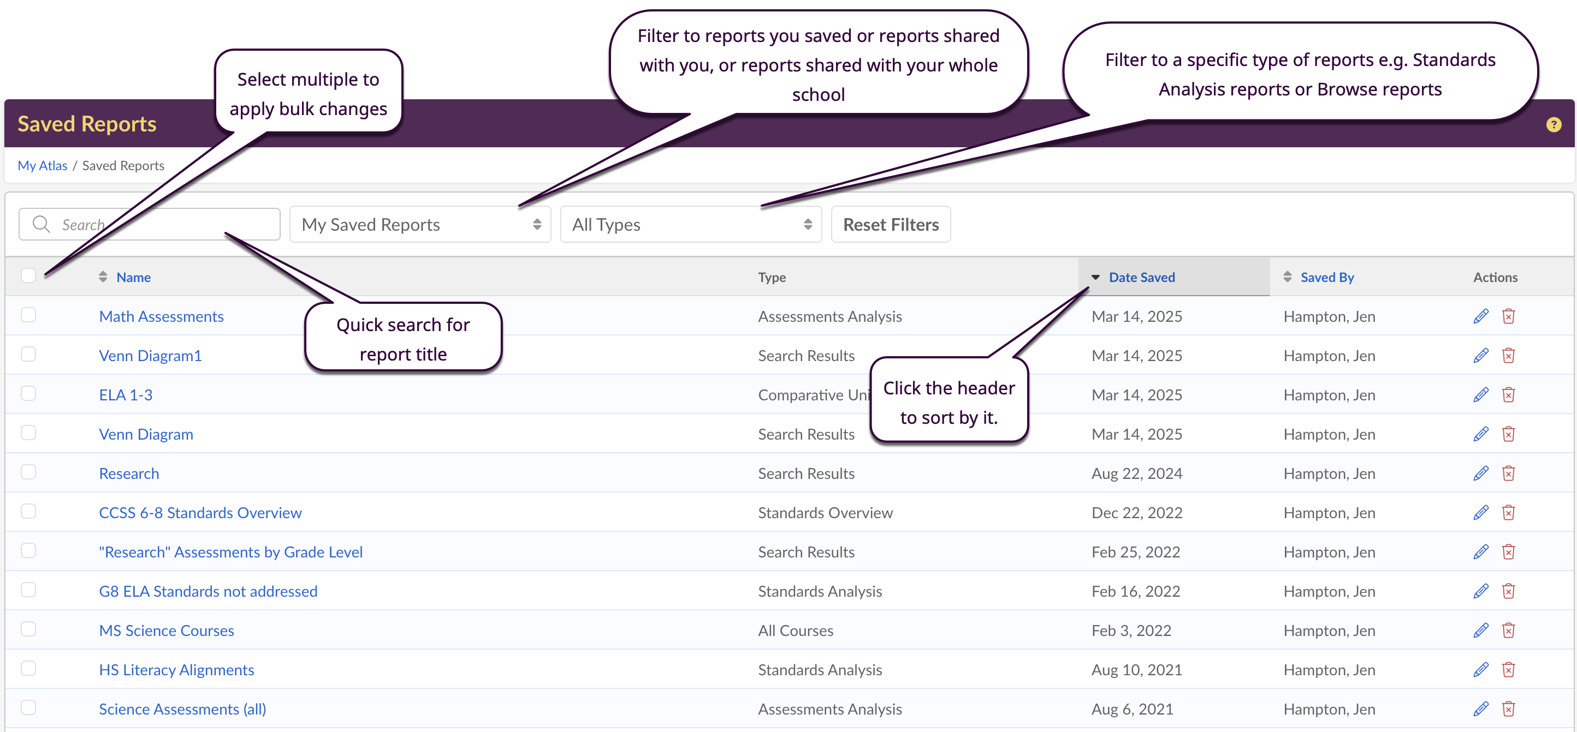Check the box beside Math Assessments
Viewport: 1577px width, 732px height.
click(28, 315)
